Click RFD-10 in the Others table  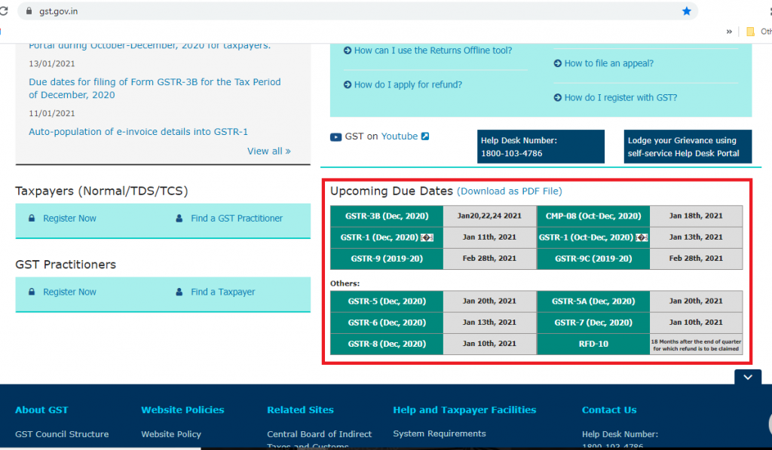pos(593,344)
